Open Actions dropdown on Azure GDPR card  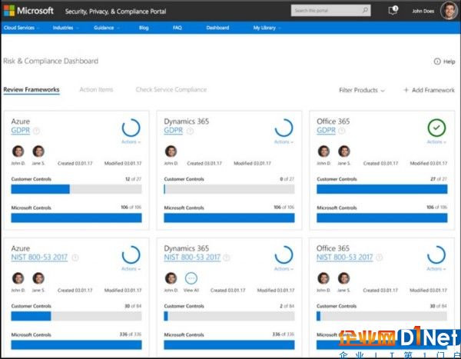131,142
